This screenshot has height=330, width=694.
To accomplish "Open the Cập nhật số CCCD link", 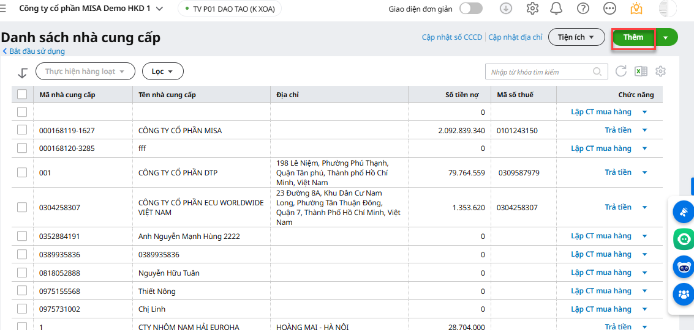I will click(x=452, y=37).
